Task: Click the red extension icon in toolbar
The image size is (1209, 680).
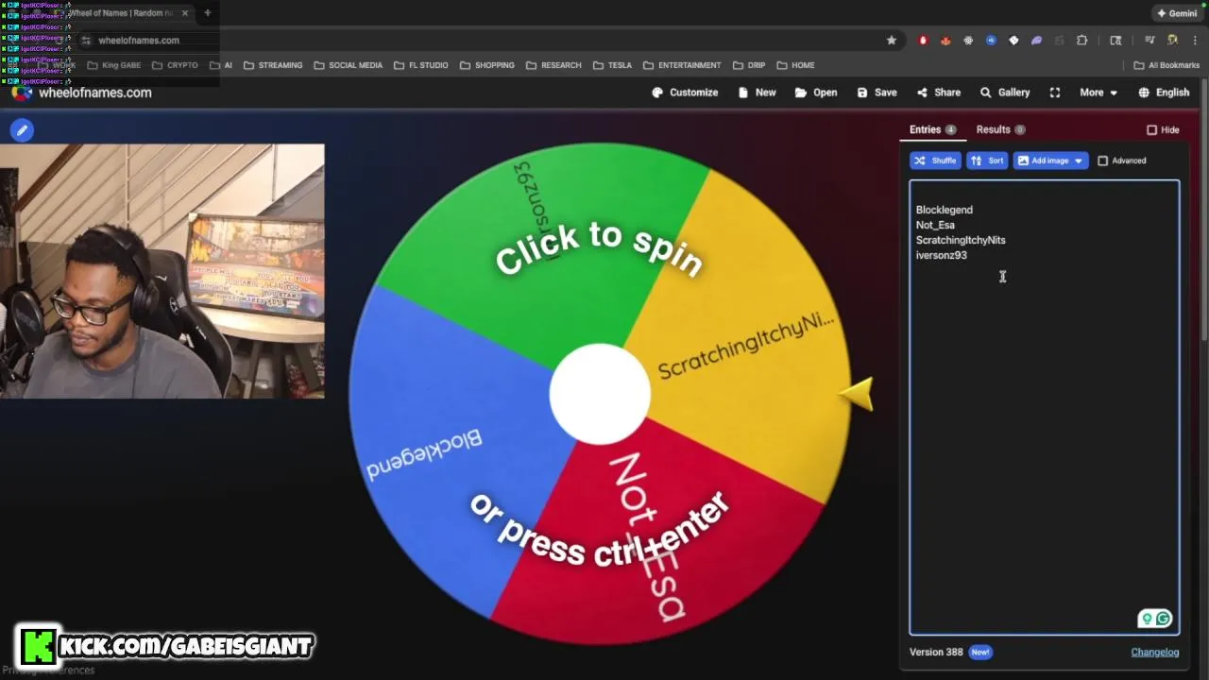Action: [923, 41]
